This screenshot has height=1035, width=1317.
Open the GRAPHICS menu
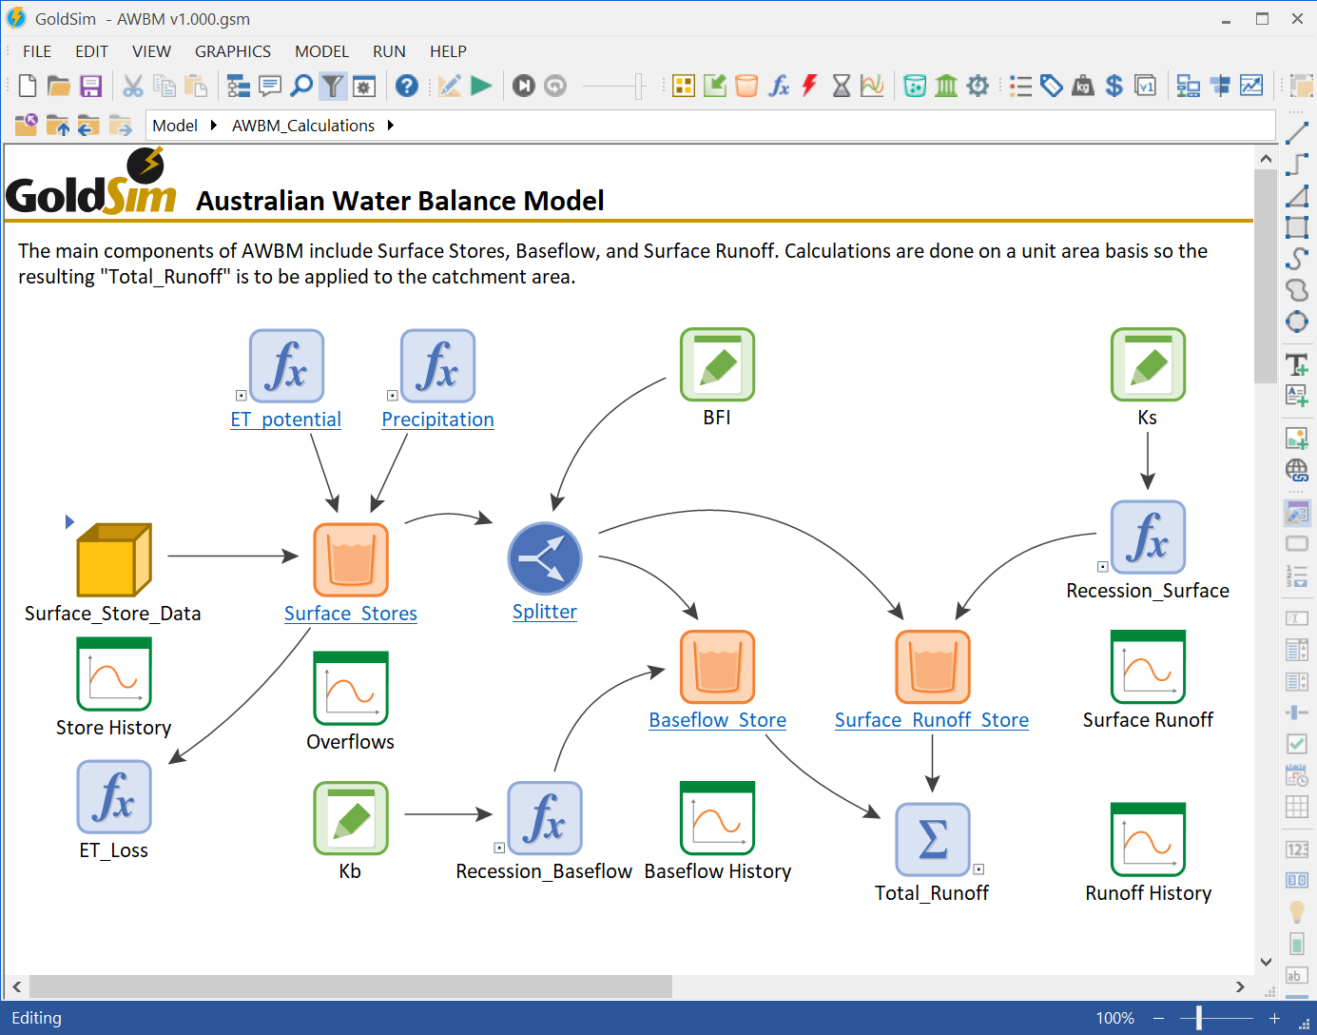click(233, 51)
